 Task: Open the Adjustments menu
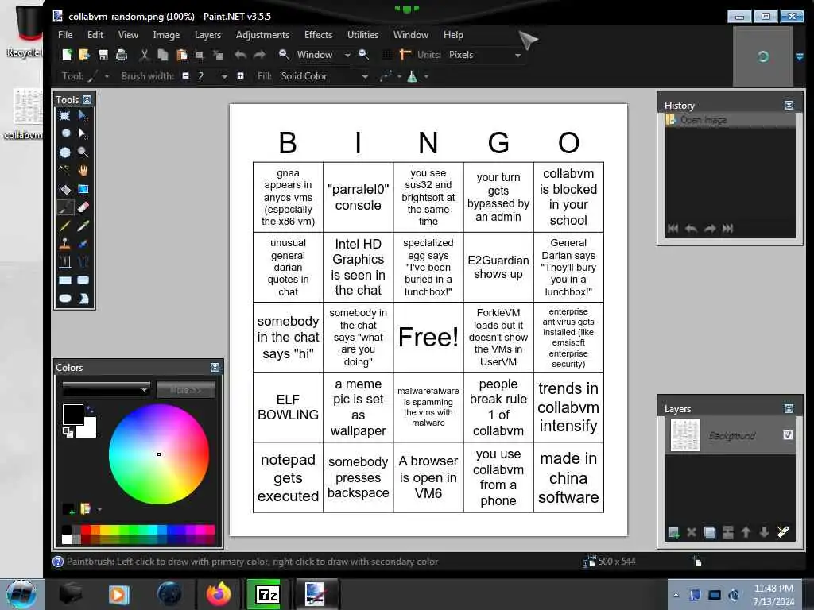point(262,35)
